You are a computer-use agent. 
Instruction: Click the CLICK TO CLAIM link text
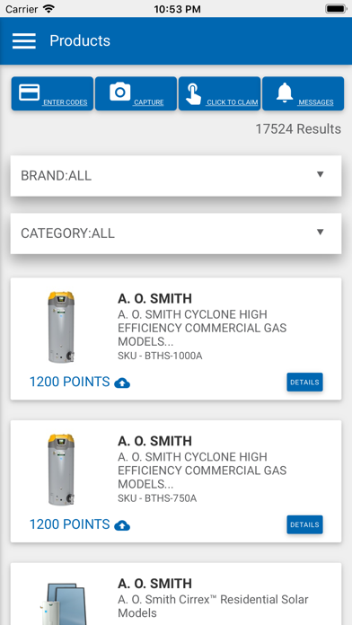pos(232,102)
